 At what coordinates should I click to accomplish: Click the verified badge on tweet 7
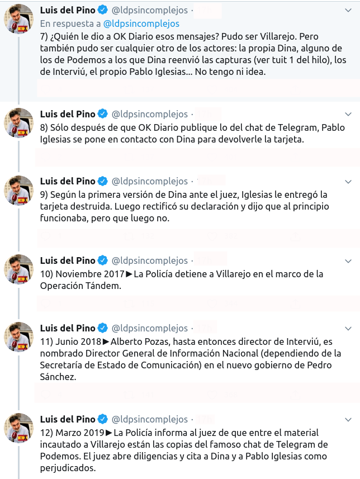click(103, 10)
